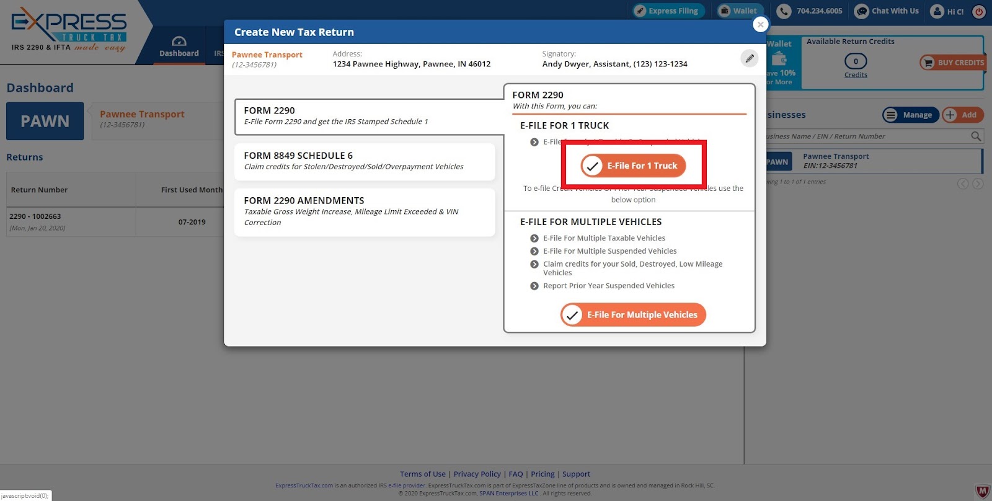Viewport: 992px width, 501px height.
Task: Click the E-File For Multiple Vehicles button
Action: 633,315
